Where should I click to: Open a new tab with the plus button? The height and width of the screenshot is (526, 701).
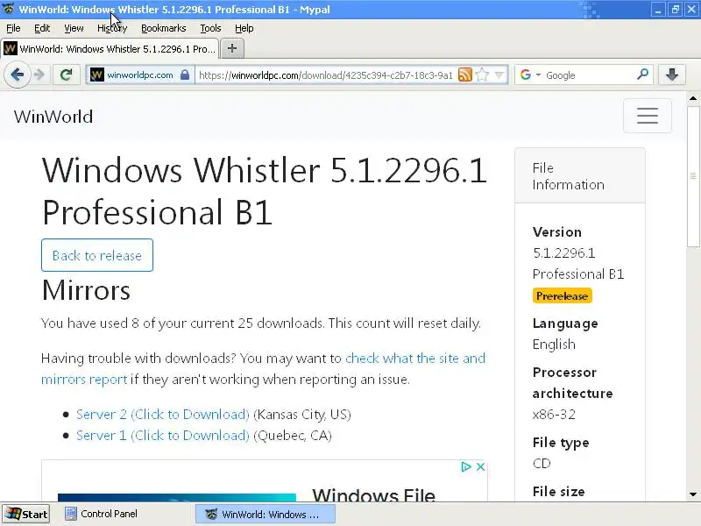pos(231,48)
